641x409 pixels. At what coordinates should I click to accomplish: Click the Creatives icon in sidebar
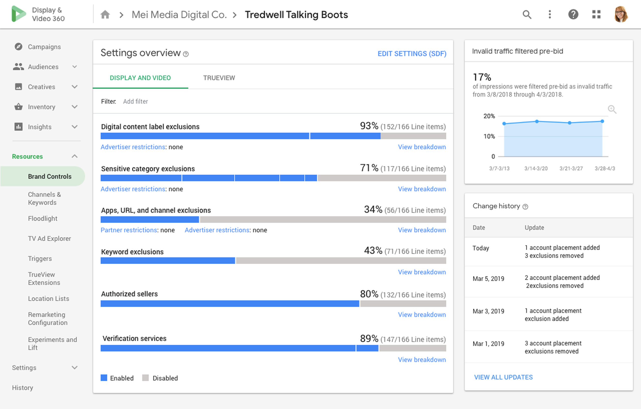click(17, 86)
